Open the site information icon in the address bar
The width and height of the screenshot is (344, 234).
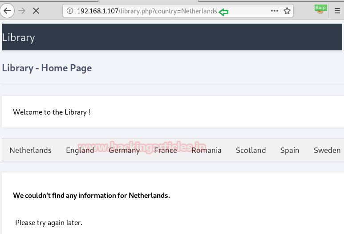tap(70, 11)
